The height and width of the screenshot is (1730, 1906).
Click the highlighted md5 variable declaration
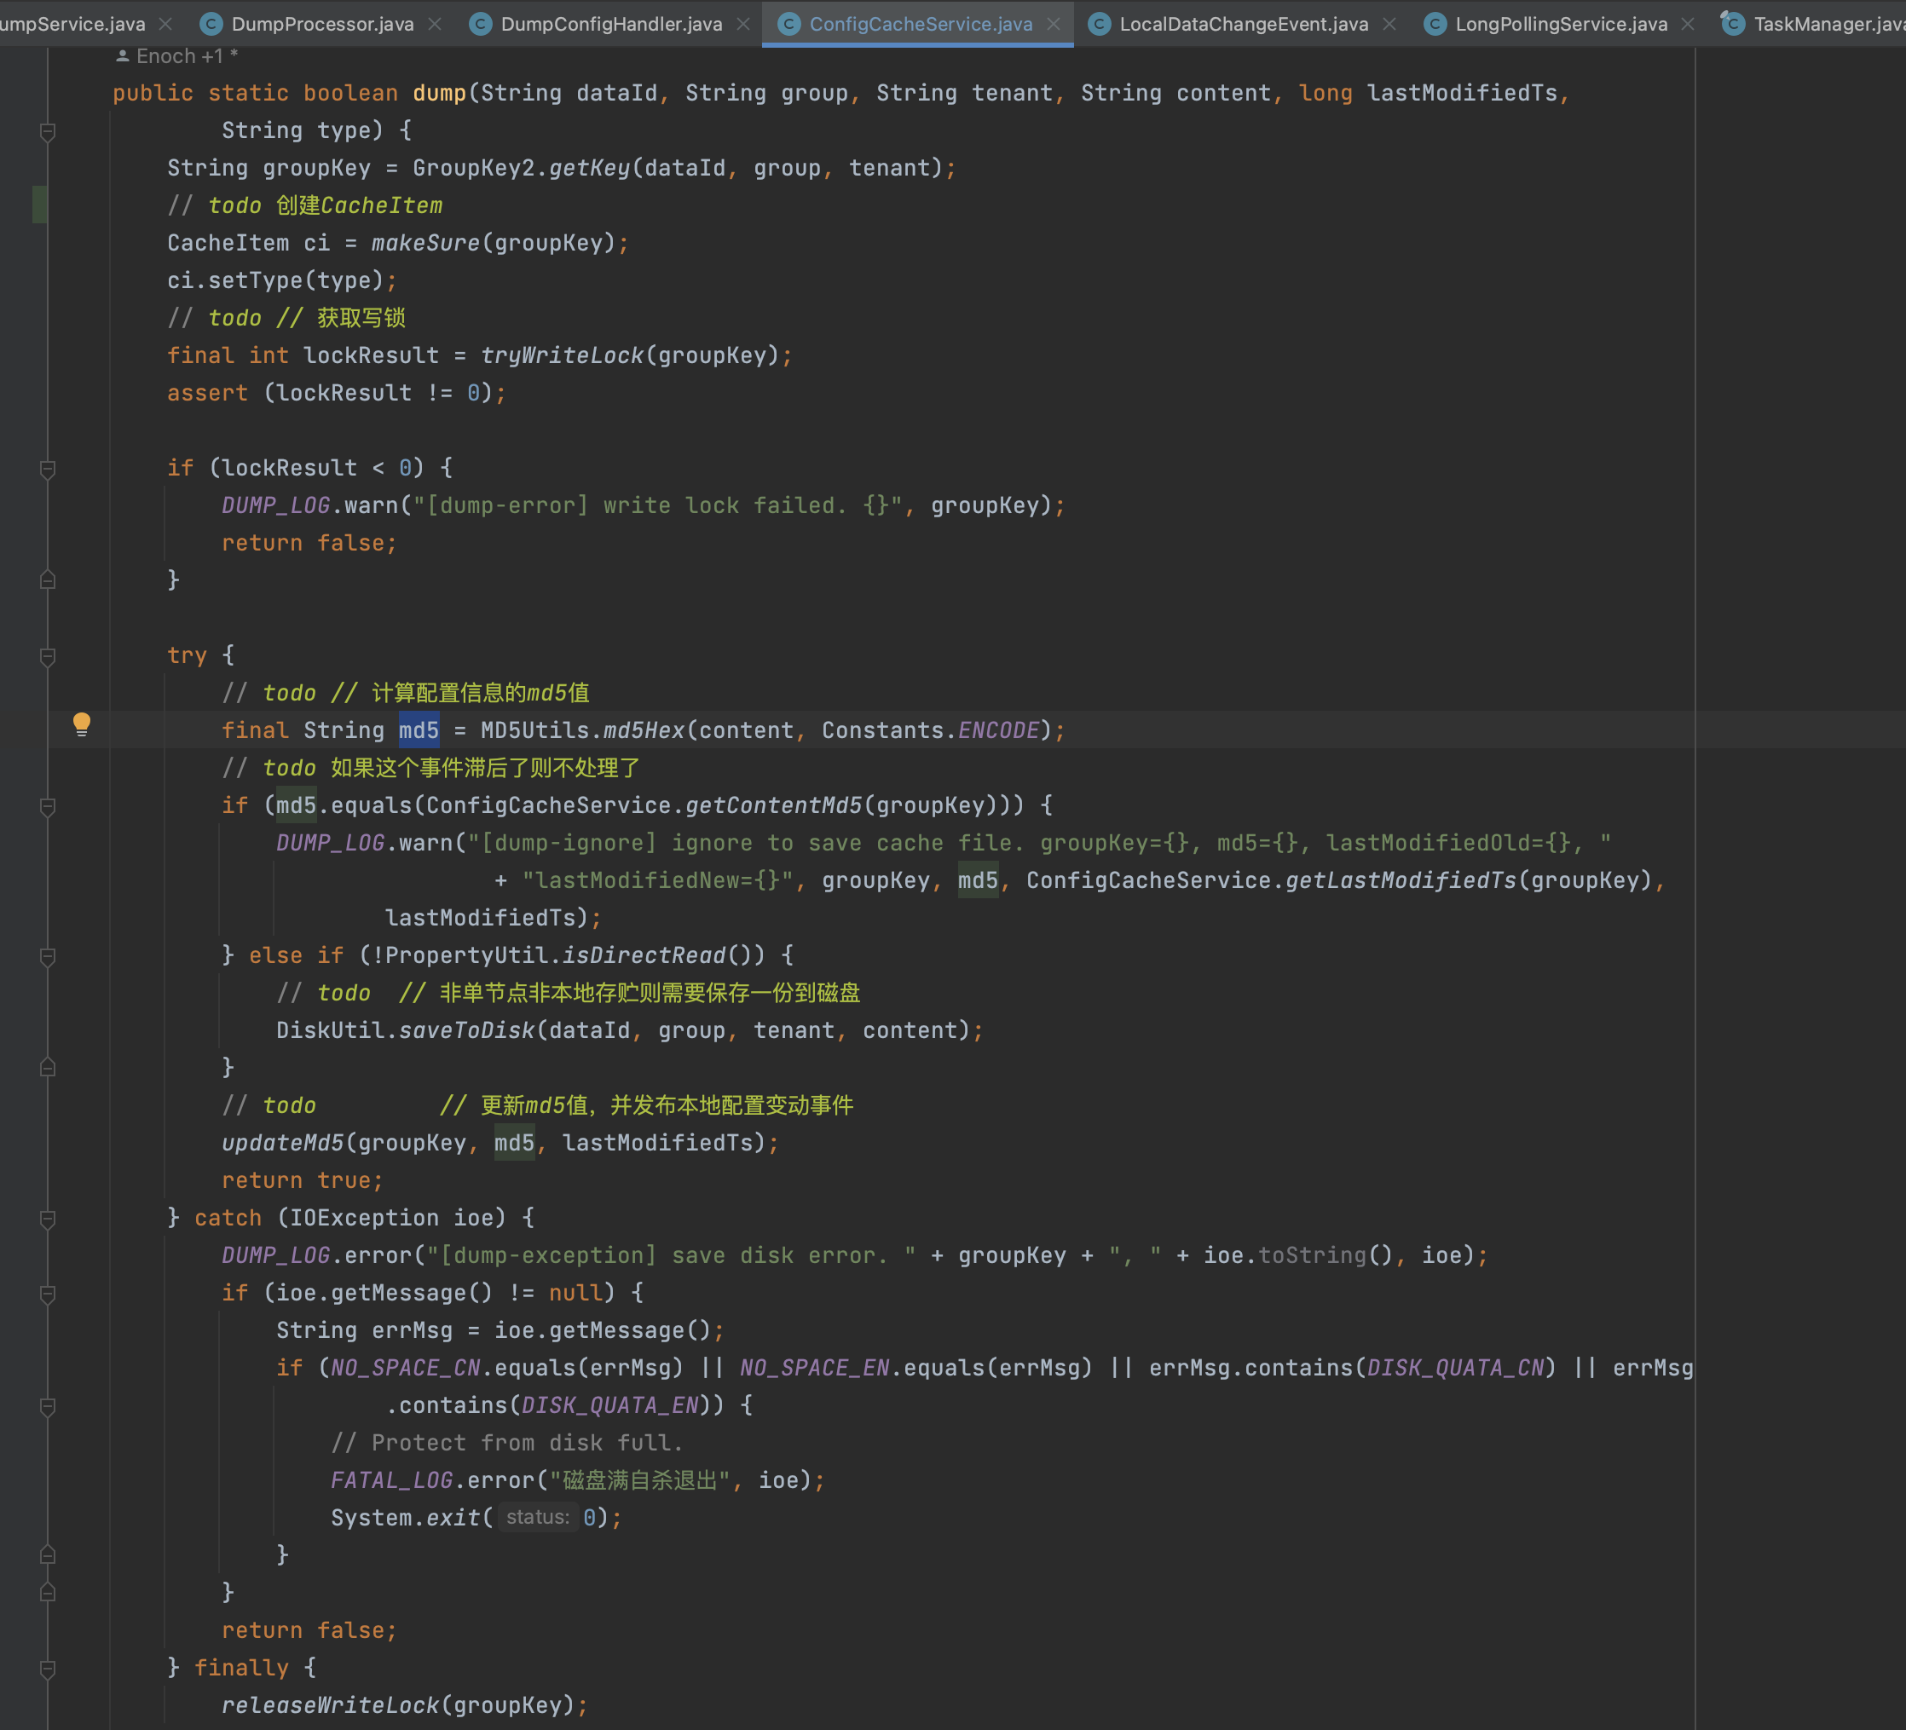coord(419,730)
